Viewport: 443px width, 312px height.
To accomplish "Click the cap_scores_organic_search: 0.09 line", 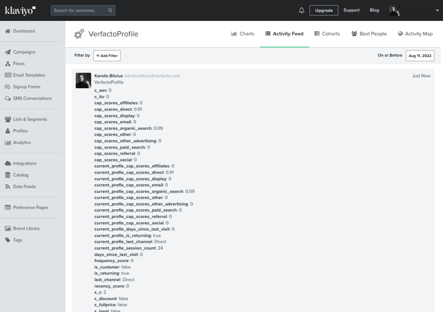I will [128, 128].
